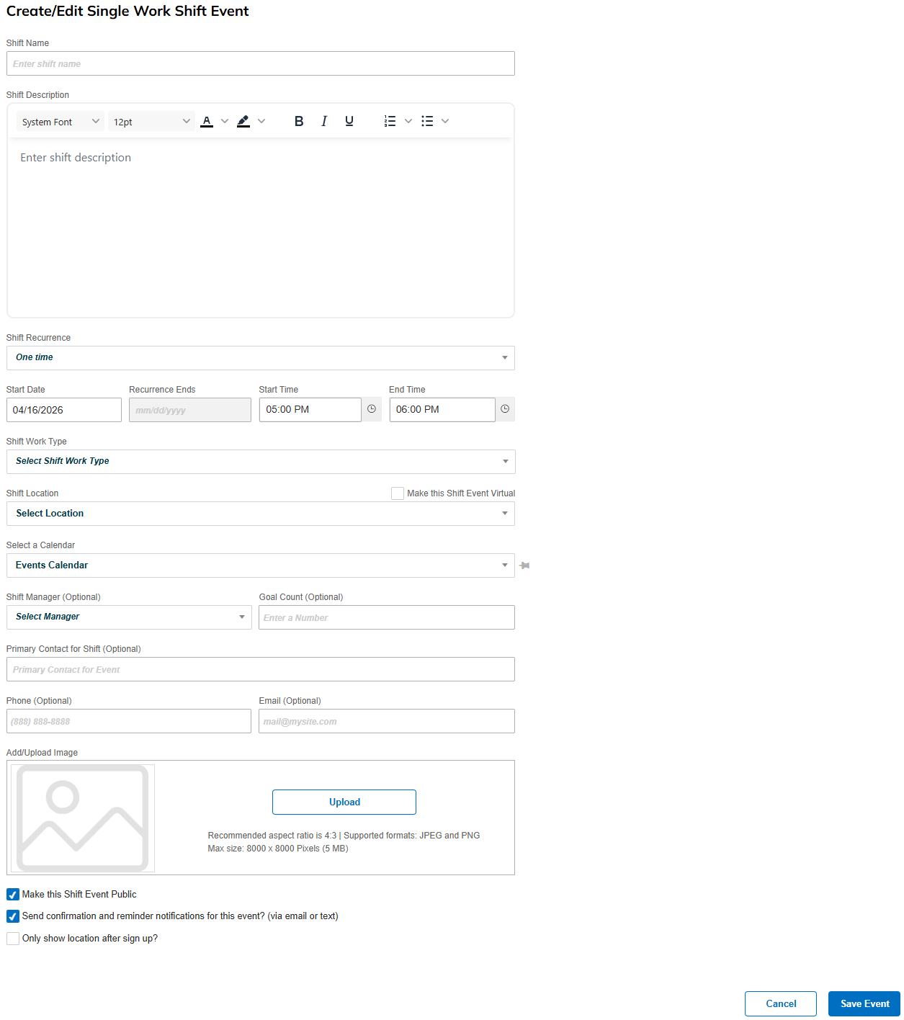The image size is (904, 1020).
Task: Open Select Location dropdown
Action: click(261, 514)
